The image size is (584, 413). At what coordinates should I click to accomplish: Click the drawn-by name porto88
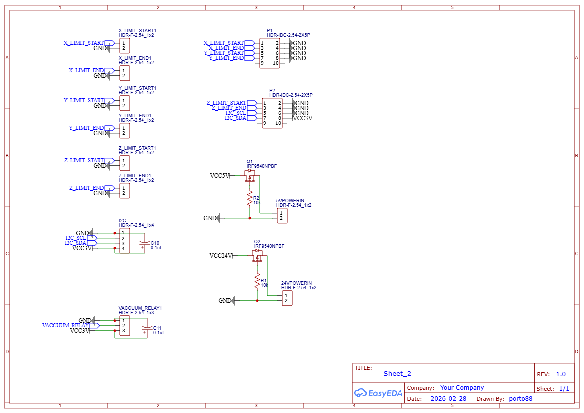coord(520,398)
